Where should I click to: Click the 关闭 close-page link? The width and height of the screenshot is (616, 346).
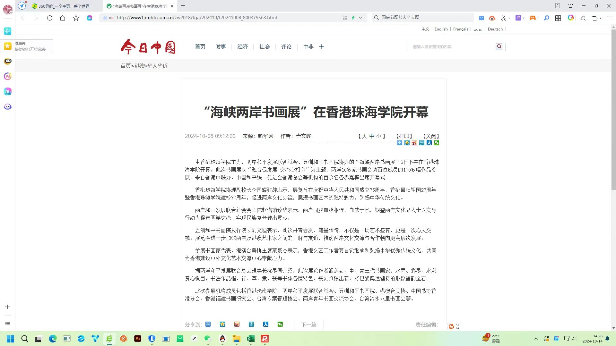tap(431, 136)
